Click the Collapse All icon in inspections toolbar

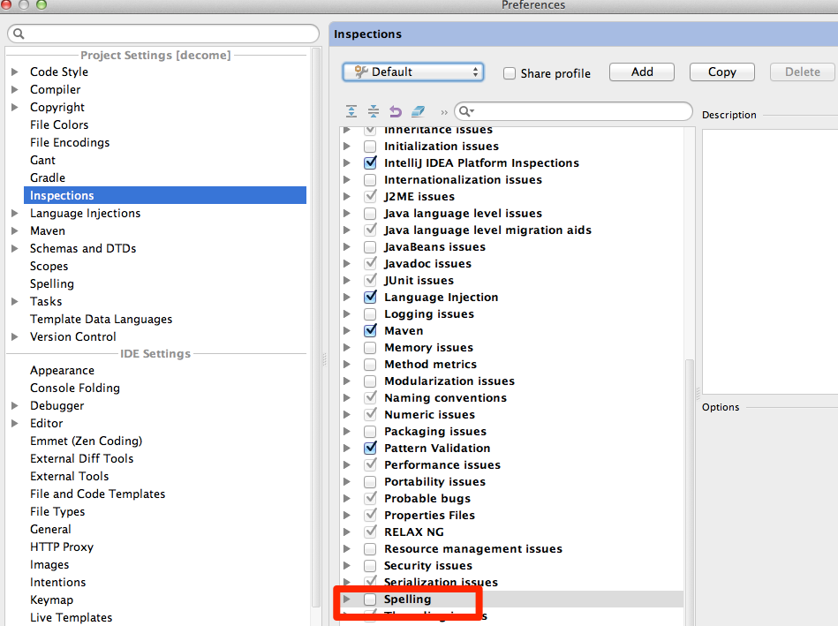[374, 111]
